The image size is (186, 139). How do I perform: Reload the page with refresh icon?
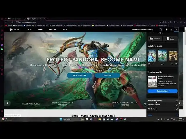point(12,22)
